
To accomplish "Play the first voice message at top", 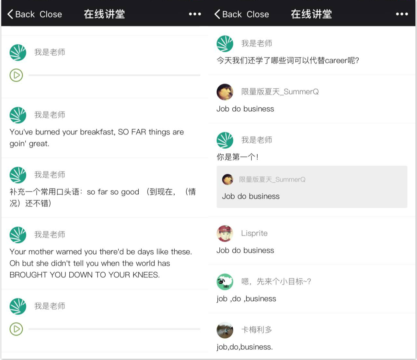I will tap(16, 75).
